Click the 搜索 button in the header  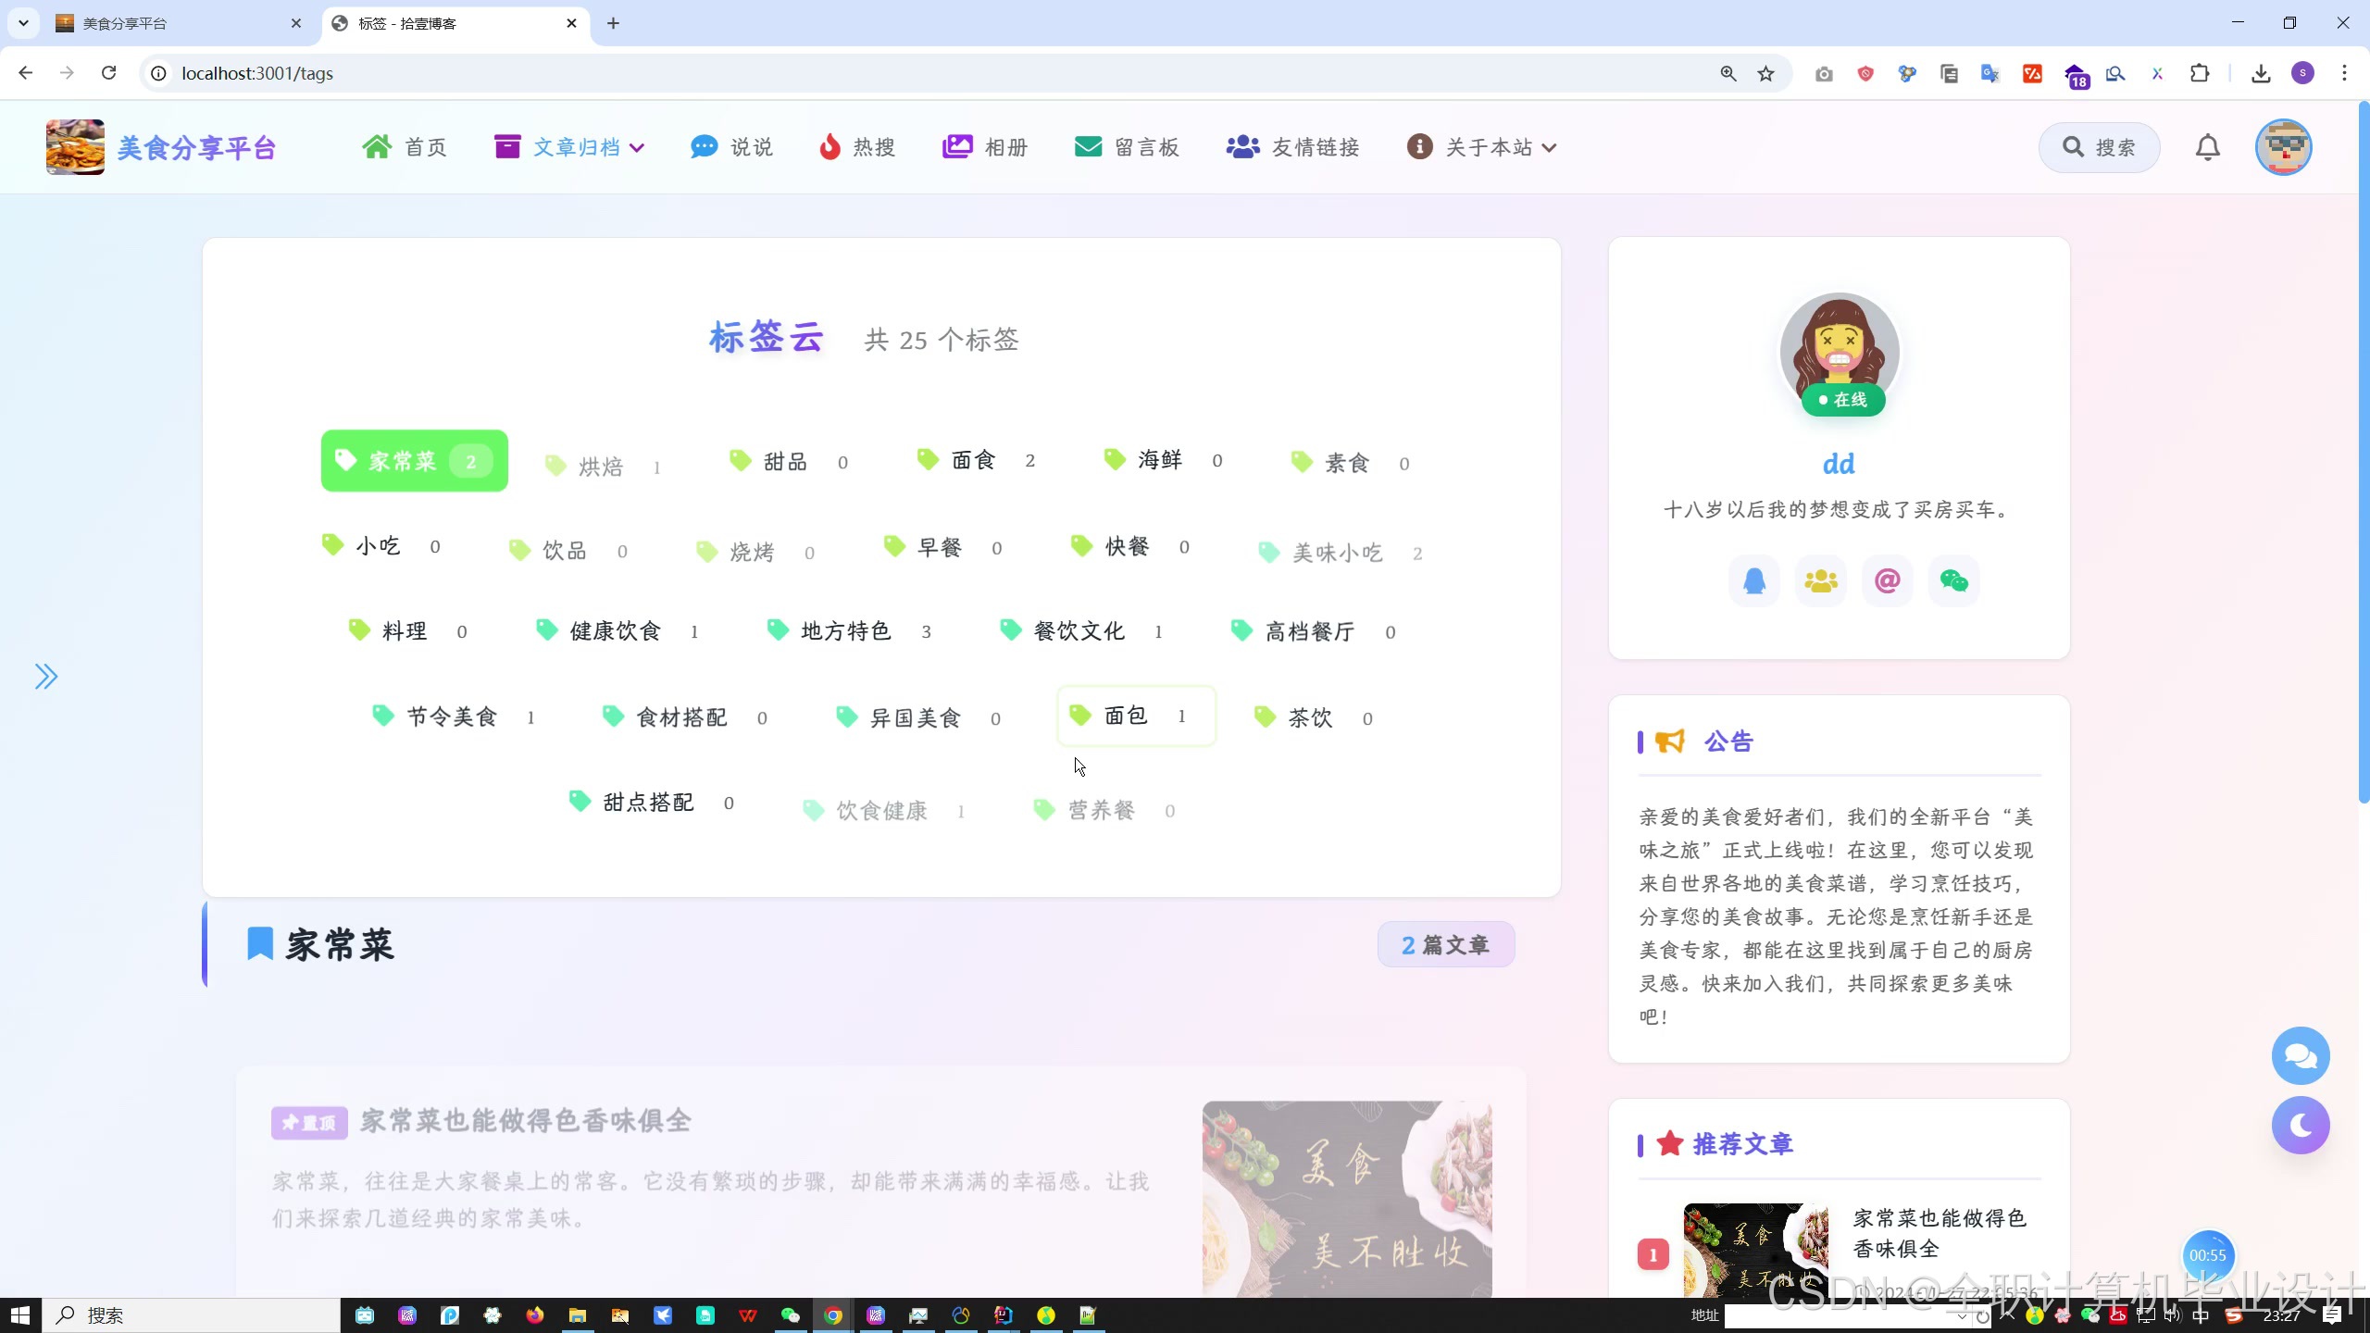point(2099,147)
